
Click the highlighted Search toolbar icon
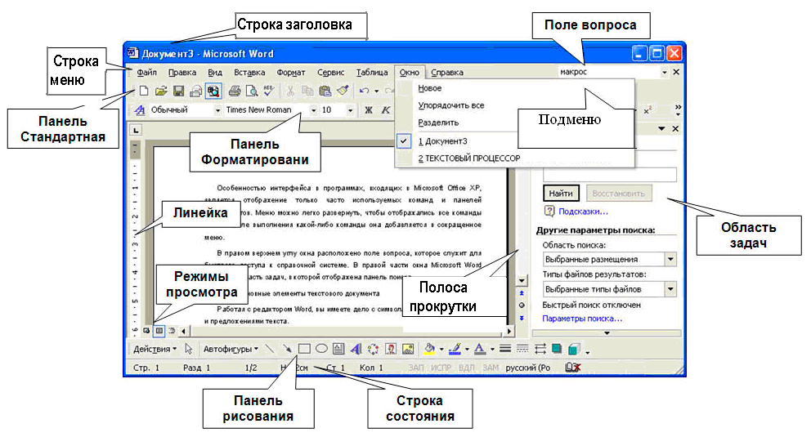213,91
